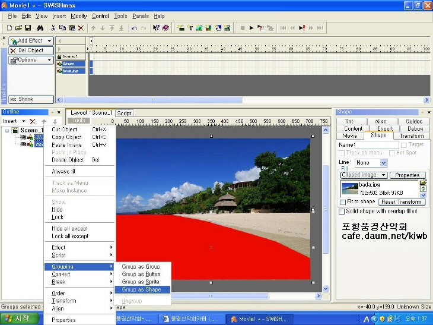Click the Cut scissors toolbar icon

53,28
